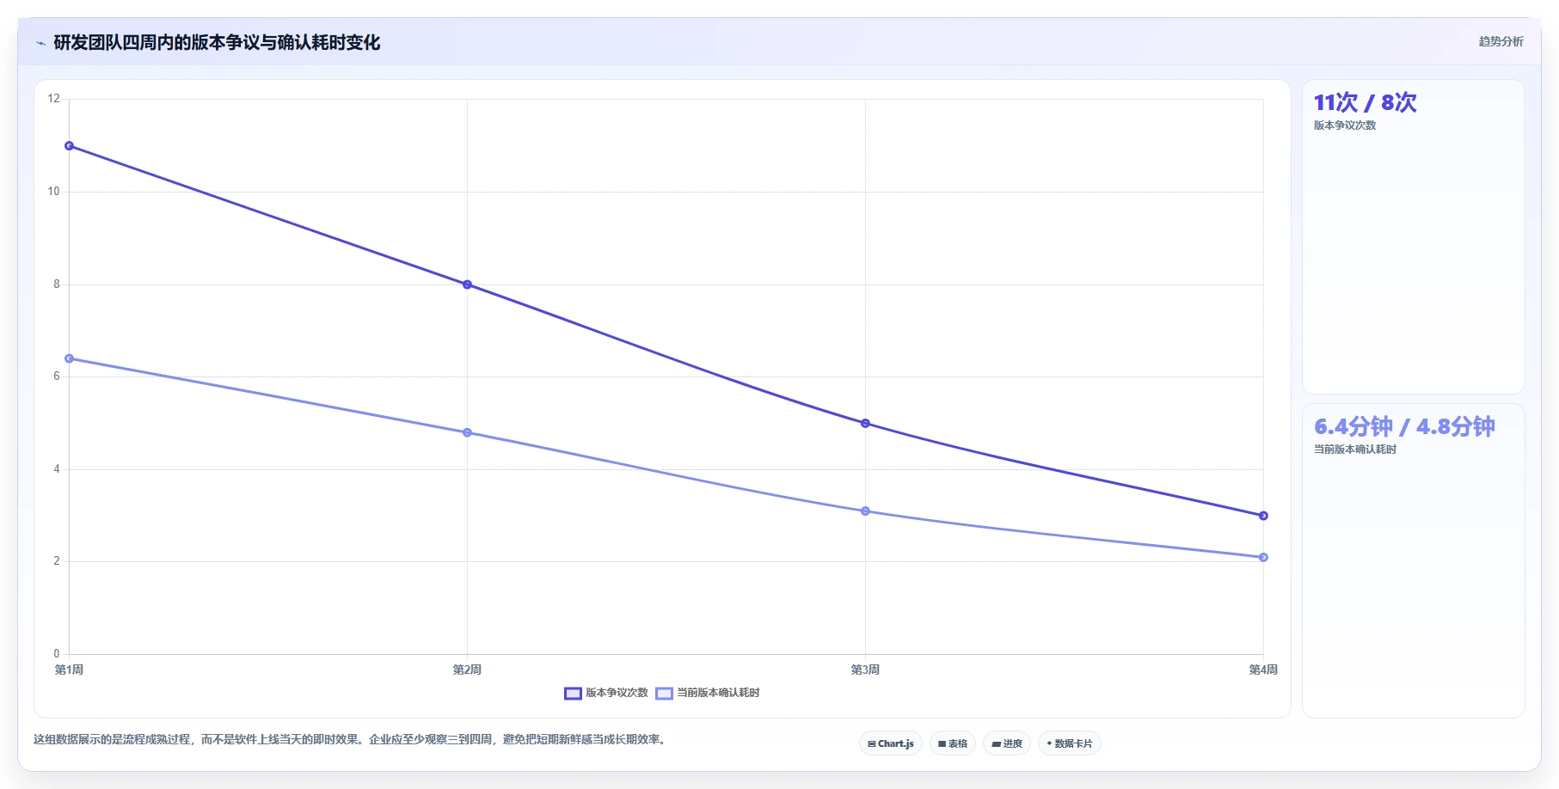Click the y-axis value 4
This screenshot has width=1559, height=789.
[57, 469]
